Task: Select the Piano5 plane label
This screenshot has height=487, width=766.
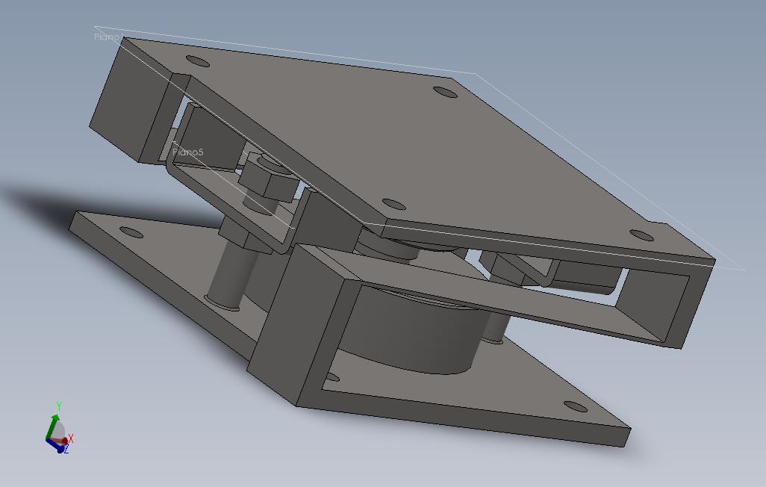Action: coord(188,152)
